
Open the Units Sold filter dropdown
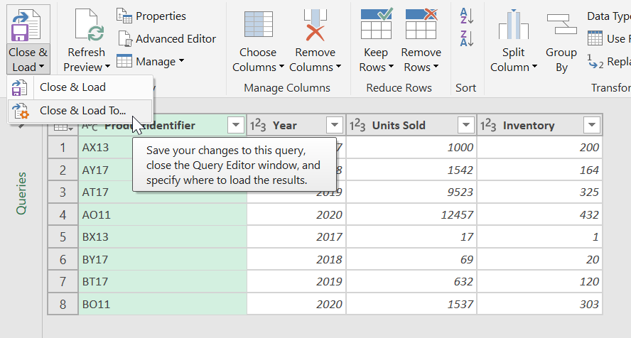[x=465, y=126]
